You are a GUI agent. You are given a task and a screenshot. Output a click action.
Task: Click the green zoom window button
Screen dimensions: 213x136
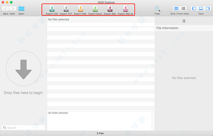pyautogui.click(x=11, y=2)
